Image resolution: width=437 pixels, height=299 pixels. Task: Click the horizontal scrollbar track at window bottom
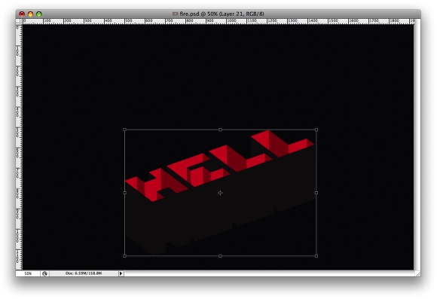point(269,273)
